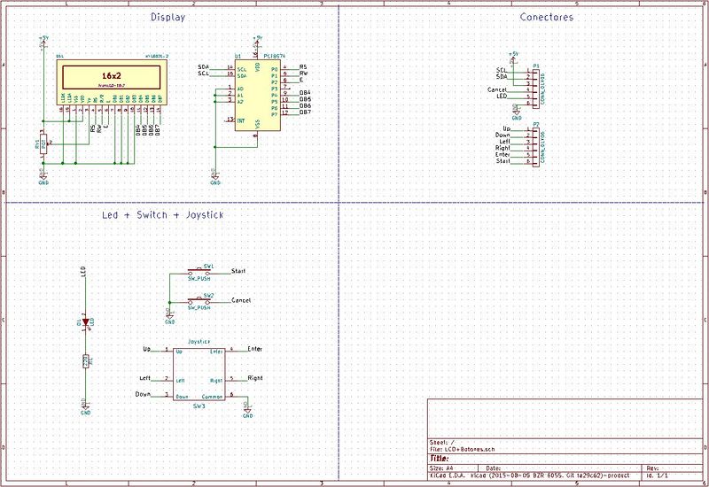Click the DB4 label right of PCF8574
The height and width of the screenshot is (487, 709).
pyautogui.click(x=305, y=93)
